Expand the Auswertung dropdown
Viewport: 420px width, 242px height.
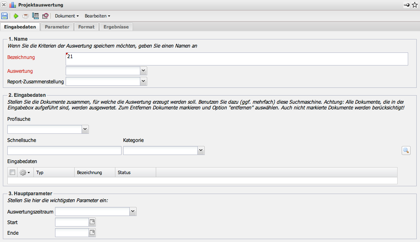click(x=143, y=71)
